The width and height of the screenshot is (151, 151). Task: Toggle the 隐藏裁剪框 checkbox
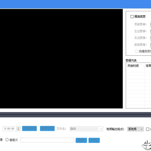[137, 51]
